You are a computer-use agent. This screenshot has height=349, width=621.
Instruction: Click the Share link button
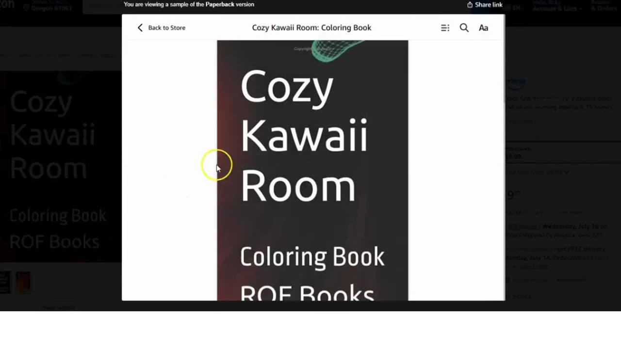(485, 4)
